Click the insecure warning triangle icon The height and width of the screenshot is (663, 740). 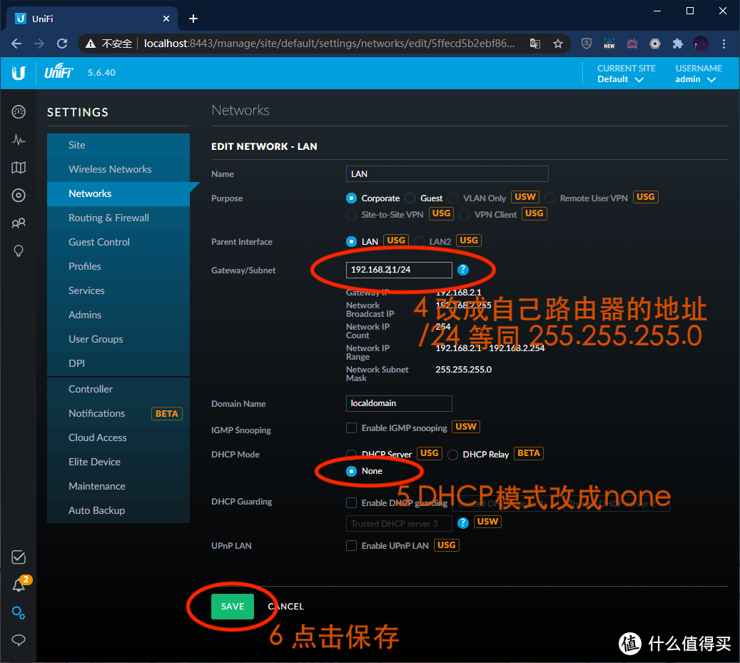click(x=91, y=44)
